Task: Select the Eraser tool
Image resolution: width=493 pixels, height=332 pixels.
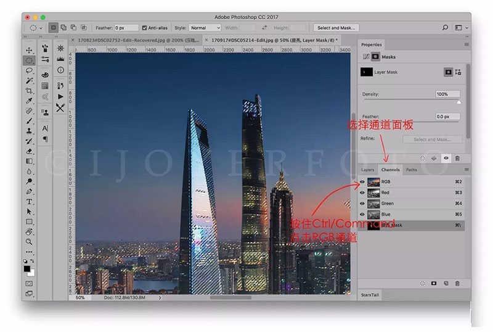Action: [x=29, y=151]
